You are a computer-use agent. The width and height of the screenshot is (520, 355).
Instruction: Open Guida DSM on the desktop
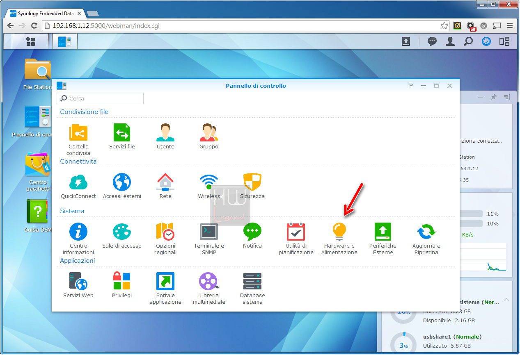coord(38,216)
